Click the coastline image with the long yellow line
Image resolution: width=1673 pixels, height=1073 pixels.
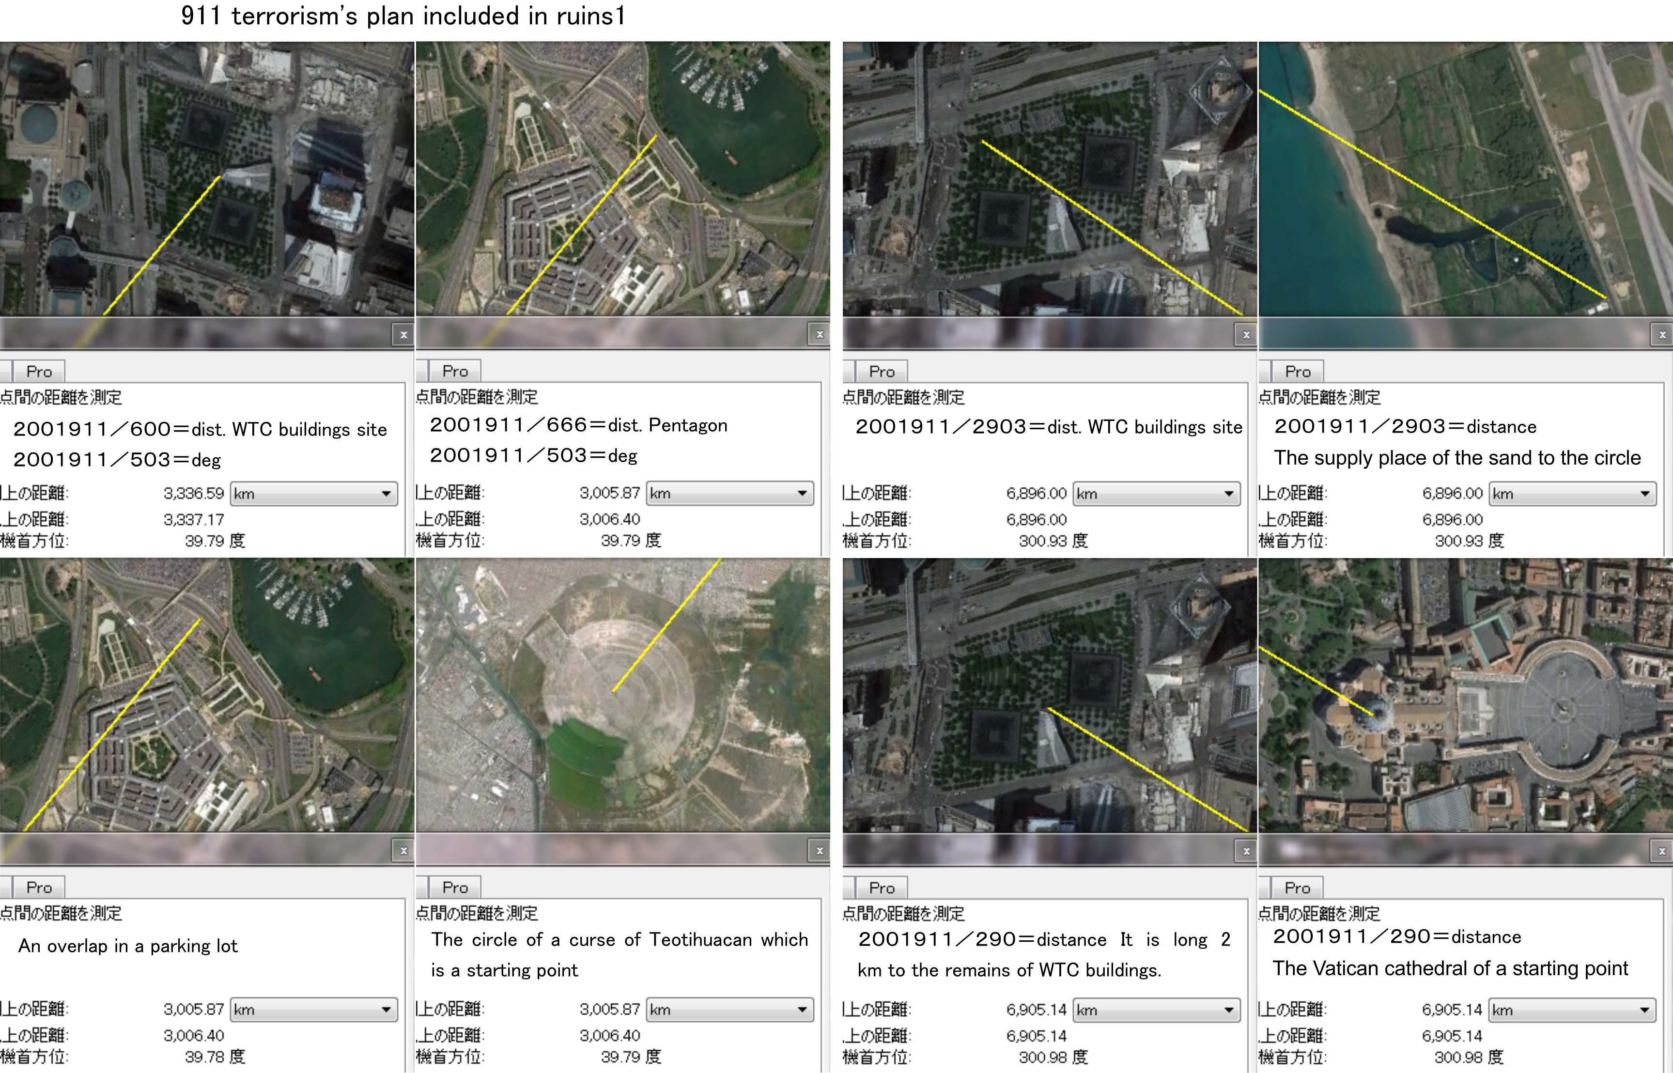coord(1465,178)
